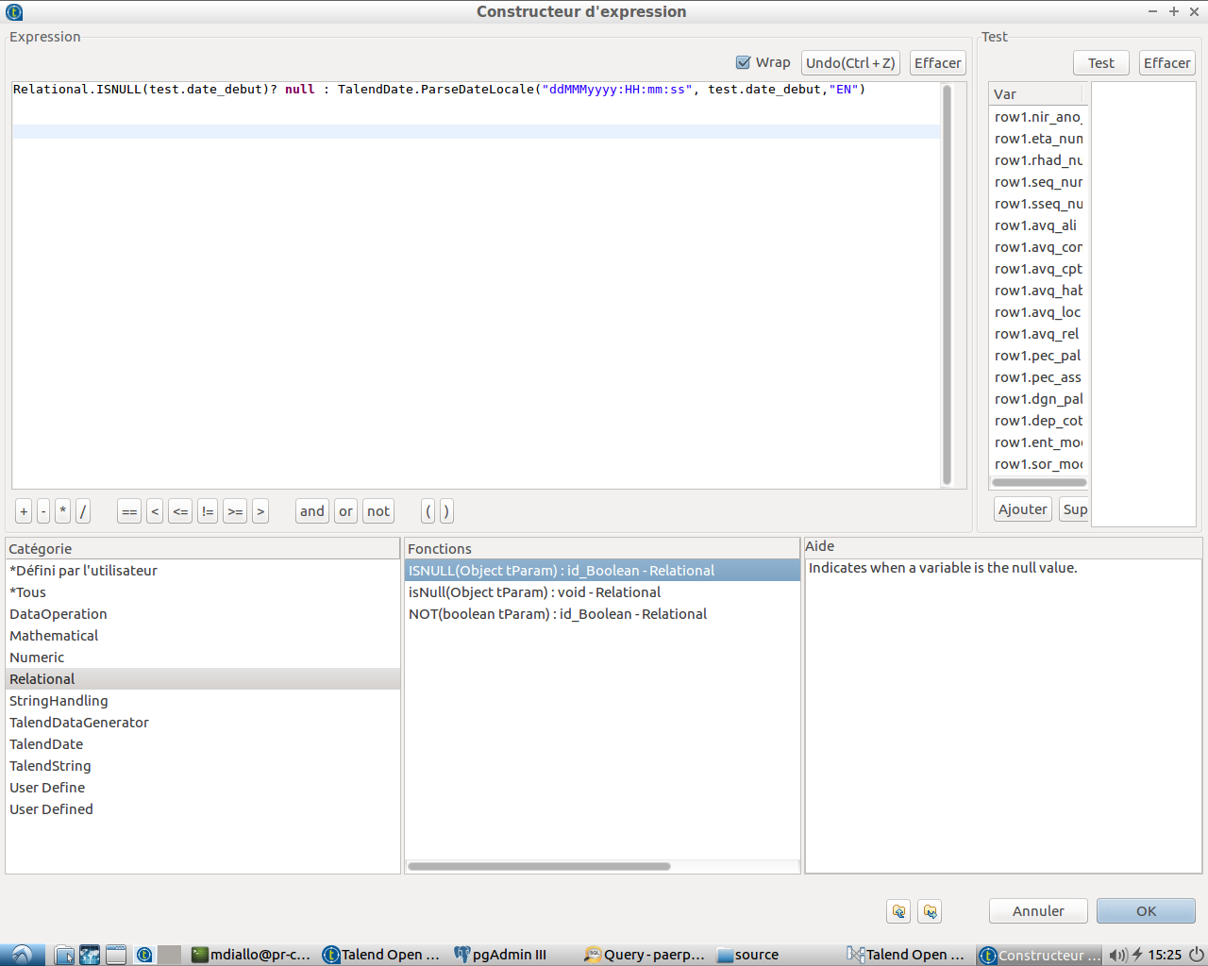
Task: Insert the 'not' logical operator
Action: click(378, 511)
